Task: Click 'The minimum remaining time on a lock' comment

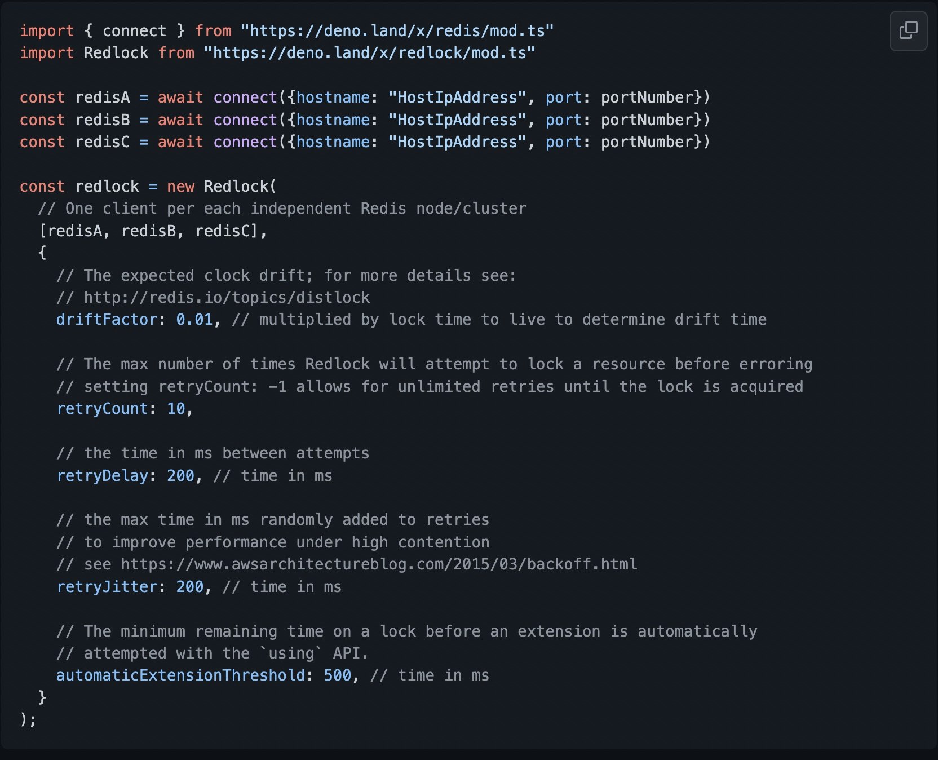Action: point(407,631)
